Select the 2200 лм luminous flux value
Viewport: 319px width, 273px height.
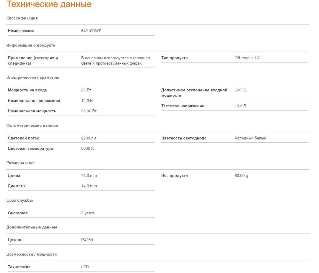tap(89, 138)
